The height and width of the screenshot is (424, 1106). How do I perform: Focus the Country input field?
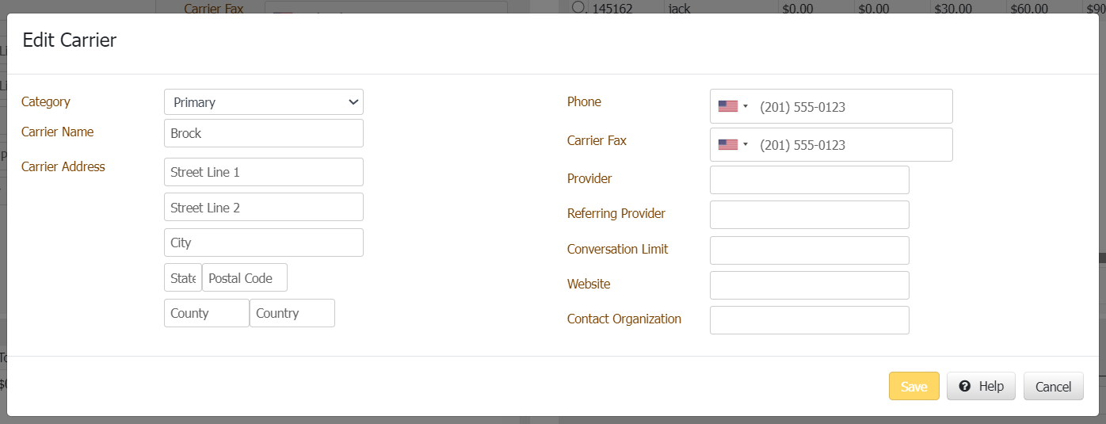tap(292, 313)
